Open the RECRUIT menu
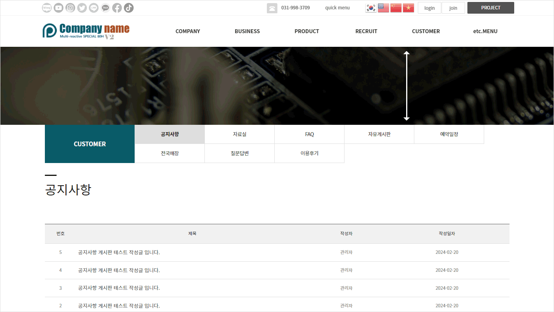The height and width of the screenshot is (312, 554). point(366,31)
